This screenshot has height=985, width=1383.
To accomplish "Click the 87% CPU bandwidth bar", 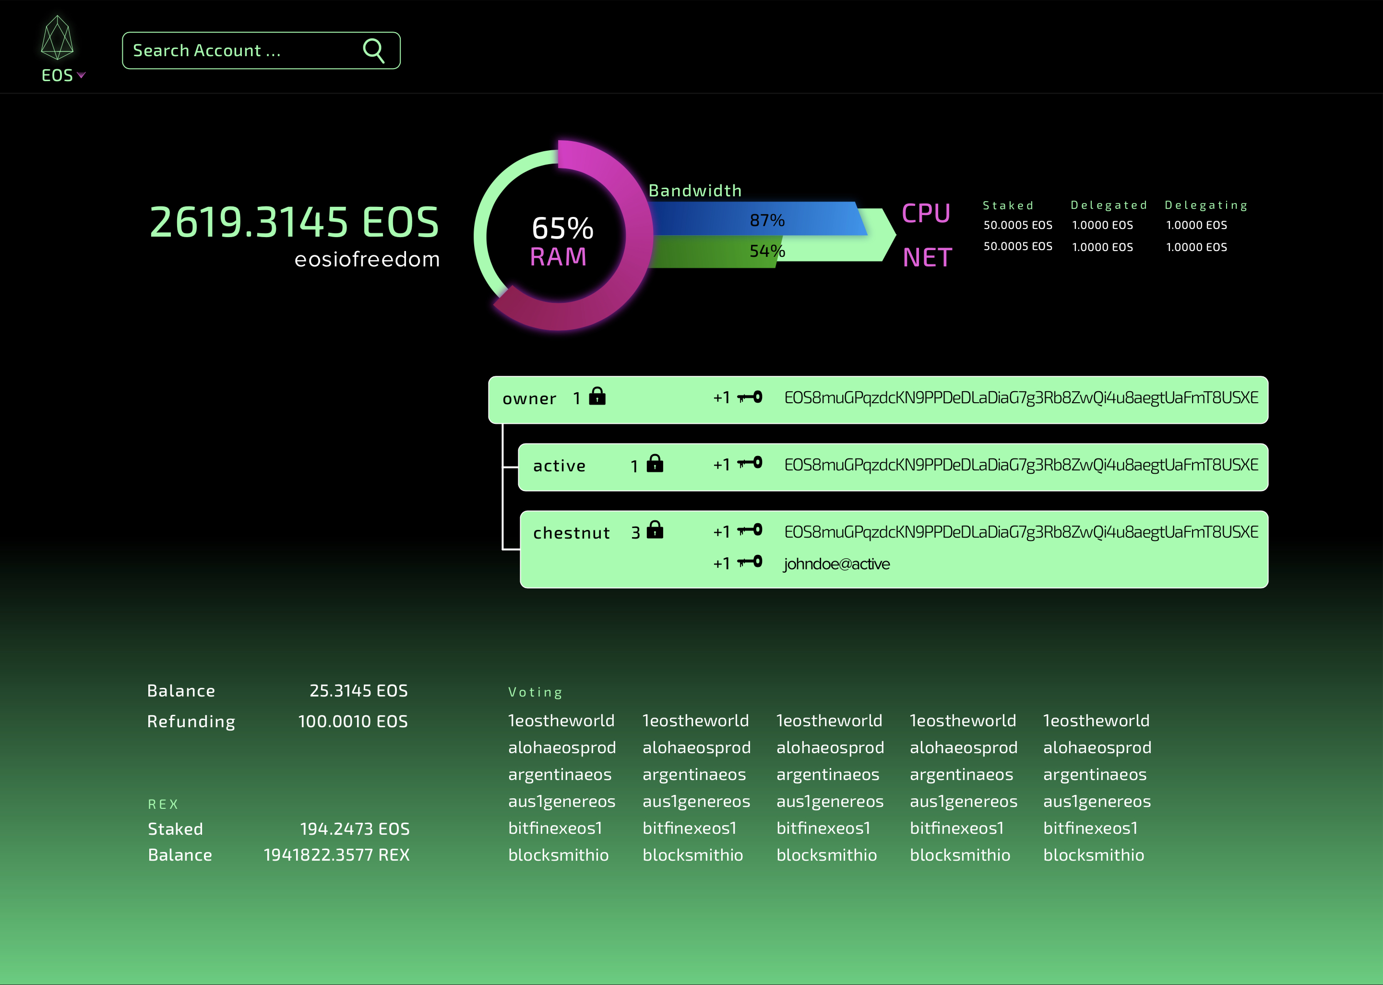I will tap(758, 219).
